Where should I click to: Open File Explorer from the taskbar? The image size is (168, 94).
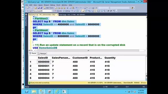coord(34,92)
